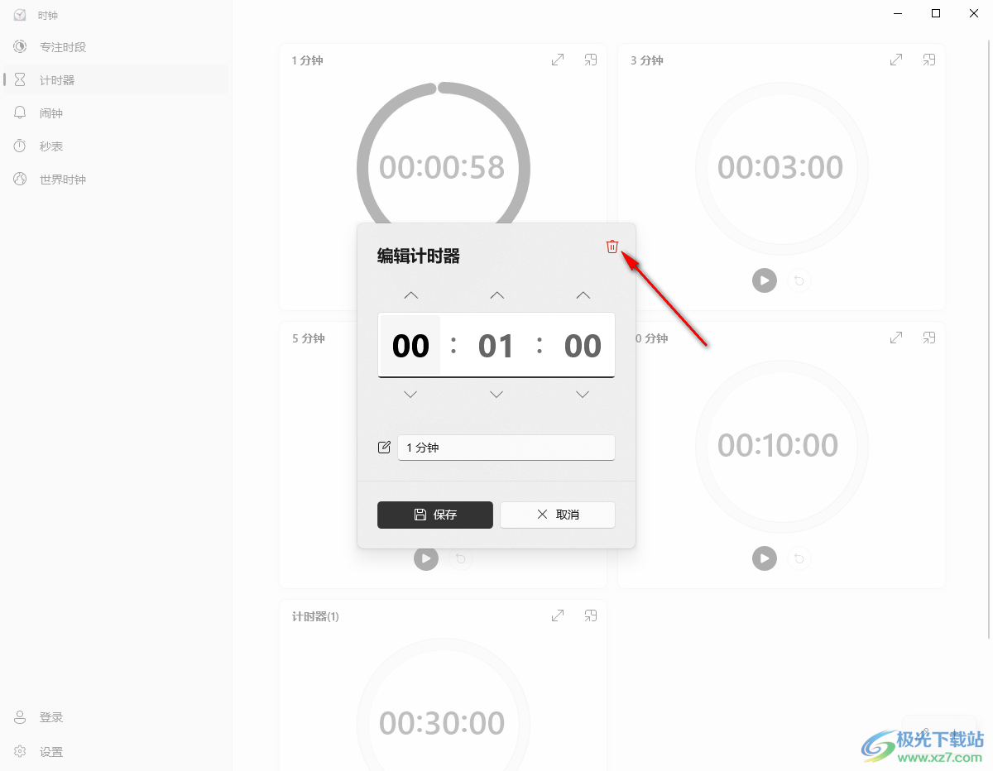Decrease hours with the down chevron
This screenshot has width=993, height=771.
[x=410, y=395]
